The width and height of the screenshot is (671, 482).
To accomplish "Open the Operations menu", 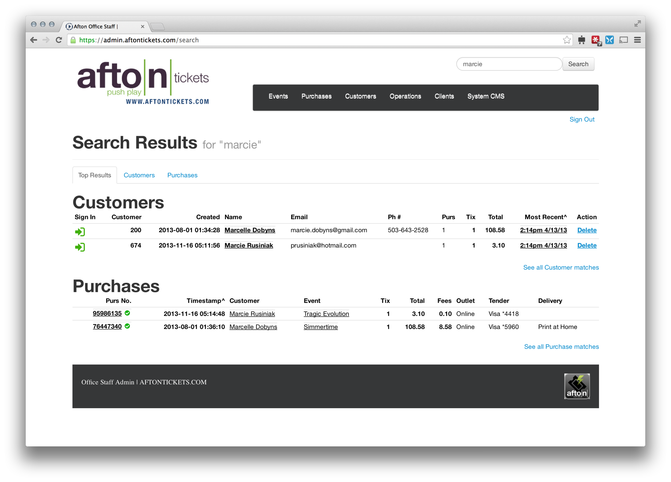I will point(405,96).
